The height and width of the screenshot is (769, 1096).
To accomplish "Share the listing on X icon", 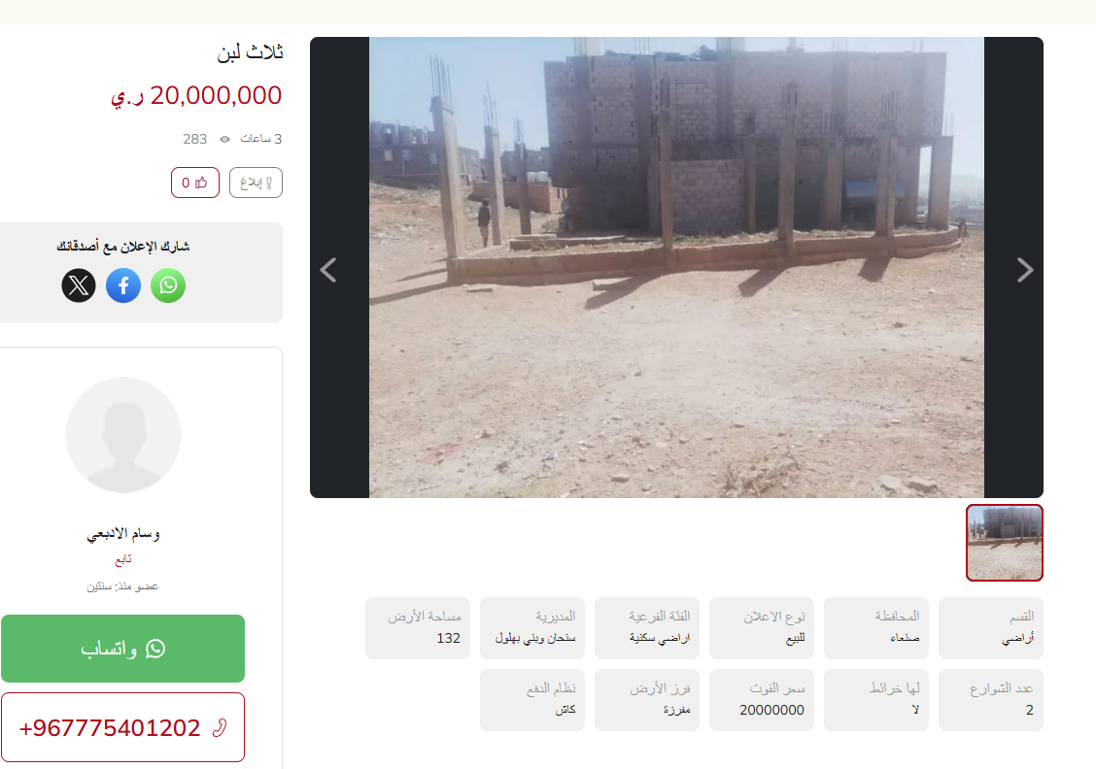I will click(x=79, y=285).
